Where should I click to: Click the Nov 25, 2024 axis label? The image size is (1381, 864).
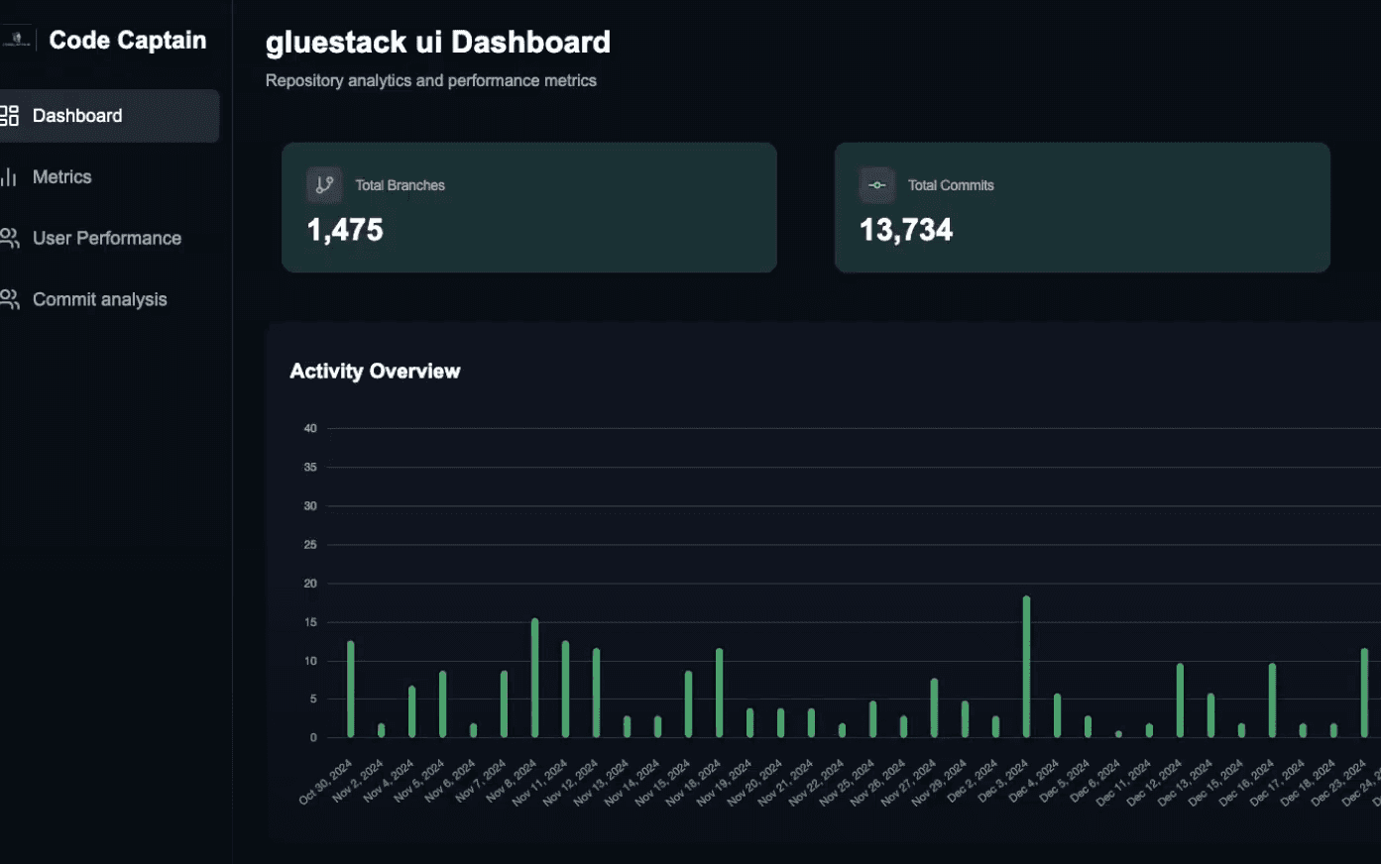click(848, 783)
